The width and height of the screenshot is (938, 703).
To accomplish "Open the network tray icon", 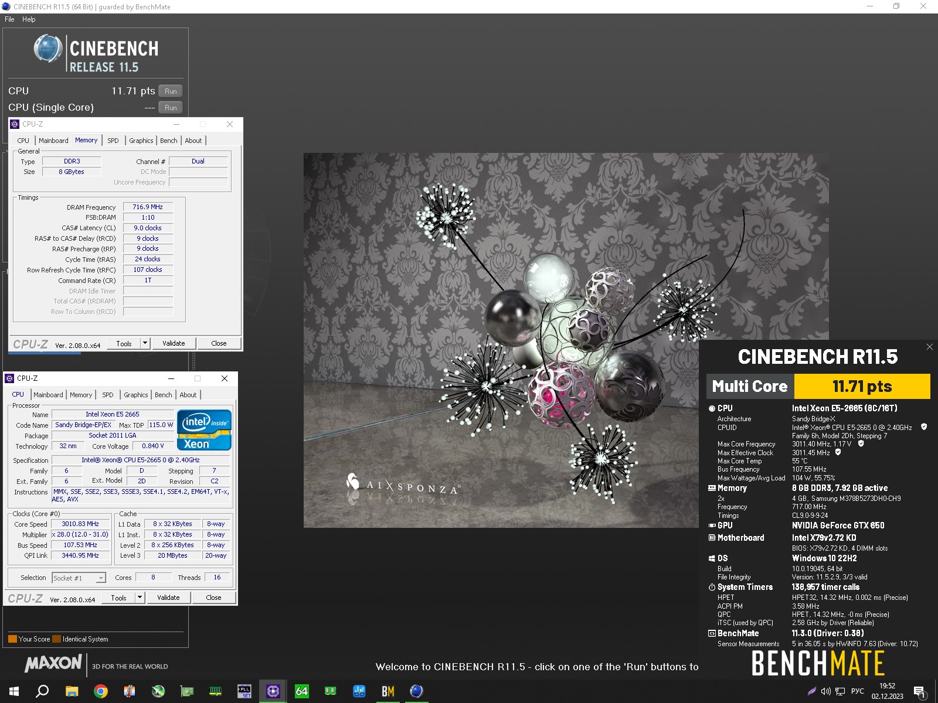I will coord(840,691).
